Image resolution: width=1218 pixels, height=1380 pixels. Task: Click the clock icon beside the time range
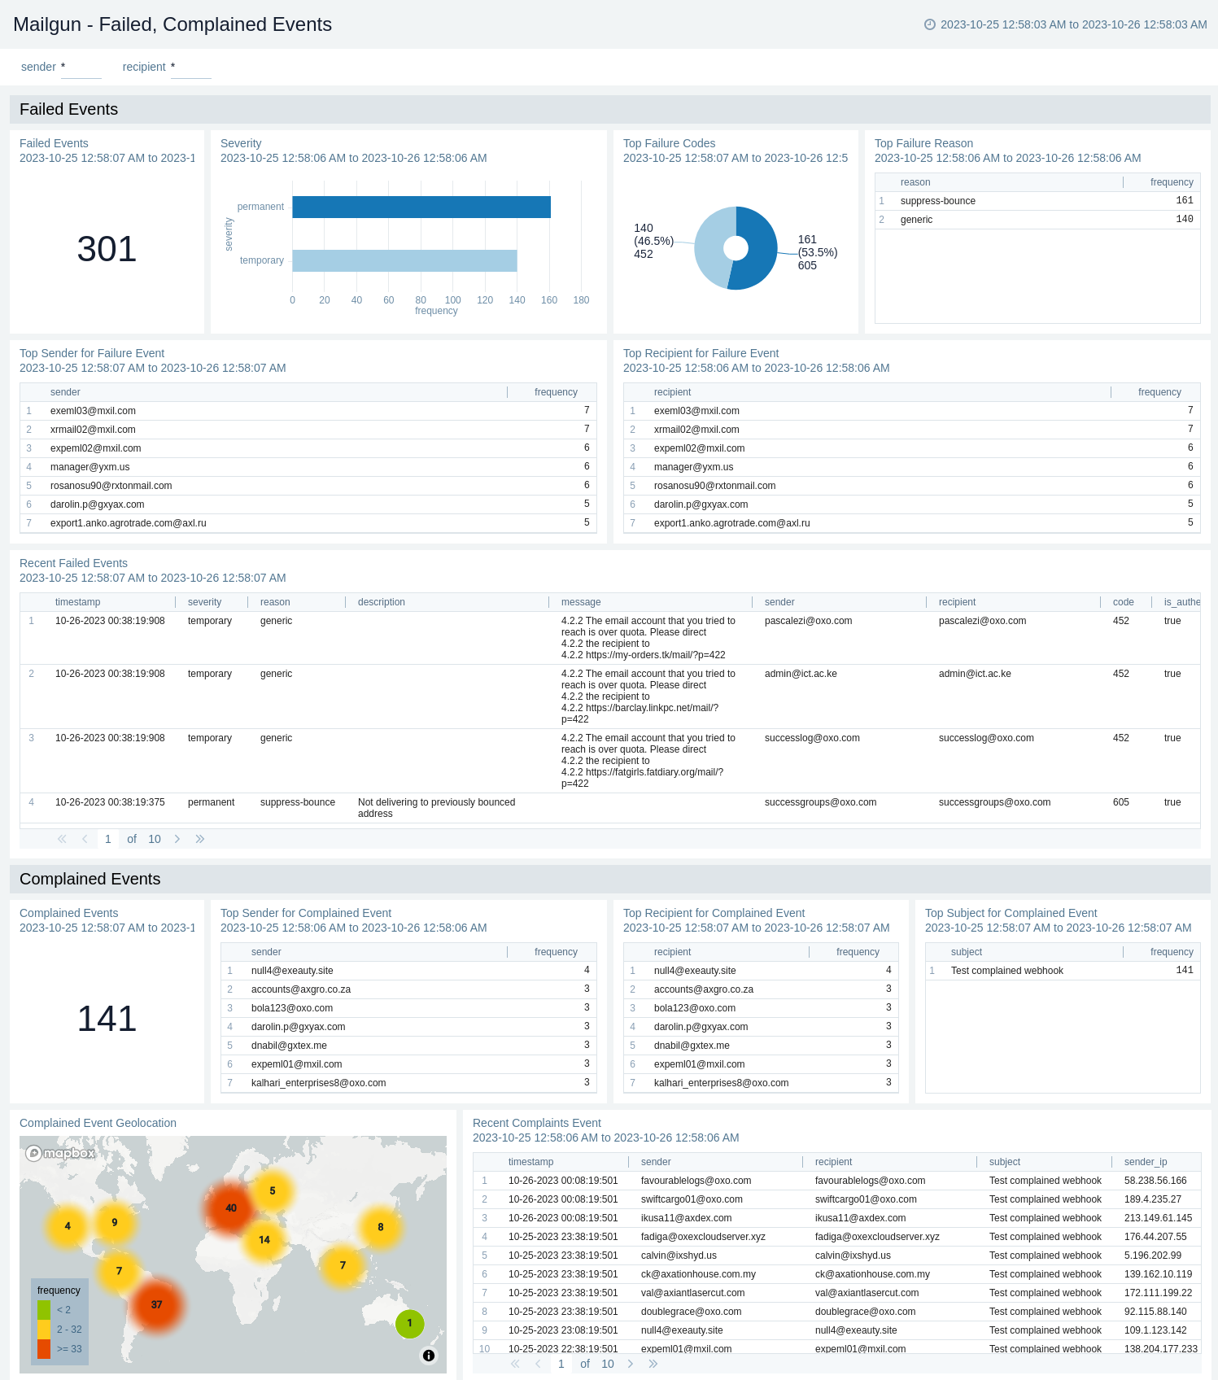click(929, 24)
